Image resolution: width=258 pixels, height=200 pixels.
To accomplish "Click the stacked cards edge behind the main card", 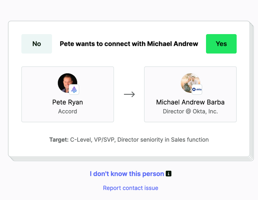I will click(251, 98).
